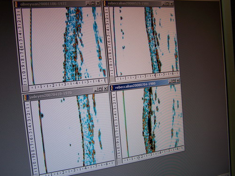The height and width of the screenshot is (176, 235).
Task: Close the rebeccaliao20080704-1980 window
Action: click(x=178, y=81)
